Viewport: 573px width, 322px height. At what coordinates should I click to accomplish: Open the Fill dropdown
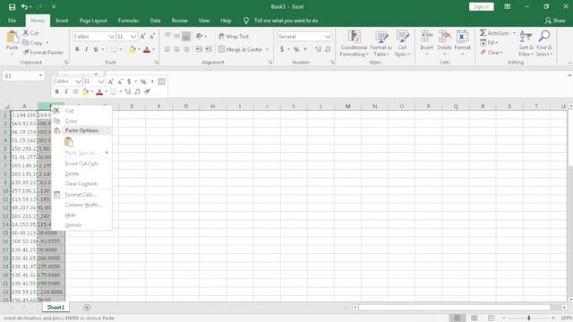coord(490,43)
